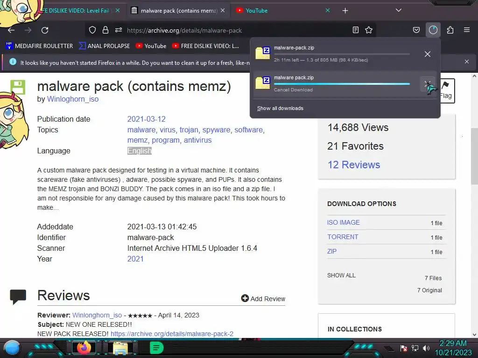This screenshot has height=358, width=478.
Task: Click SHOW ALL download files
Action: coord(341,275)
